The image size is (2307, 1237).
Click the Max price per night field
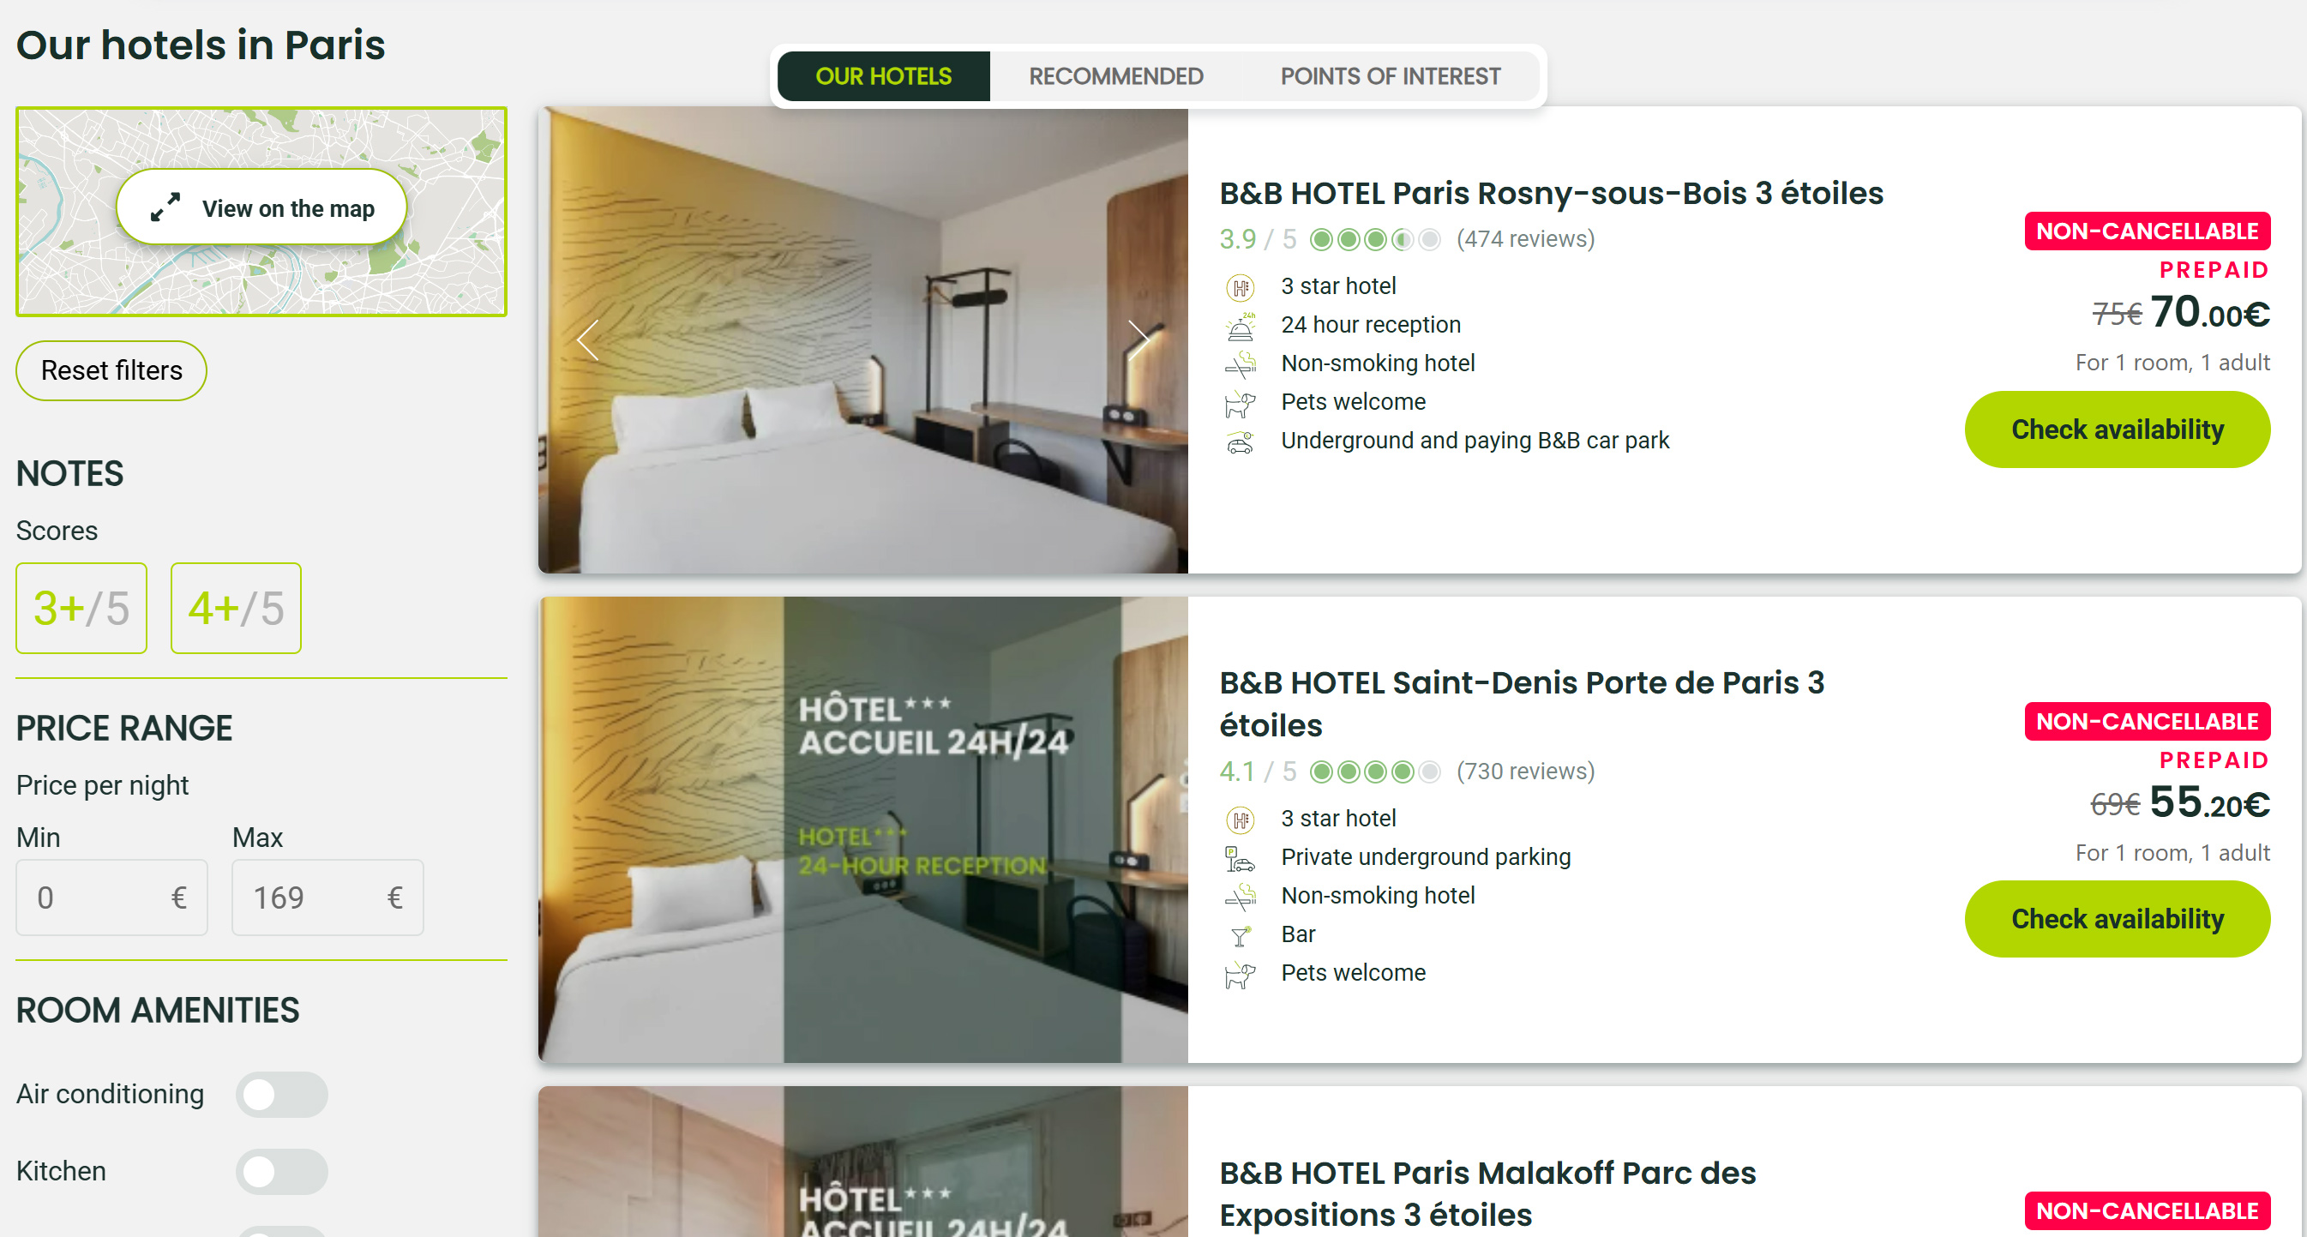point(327,897)
